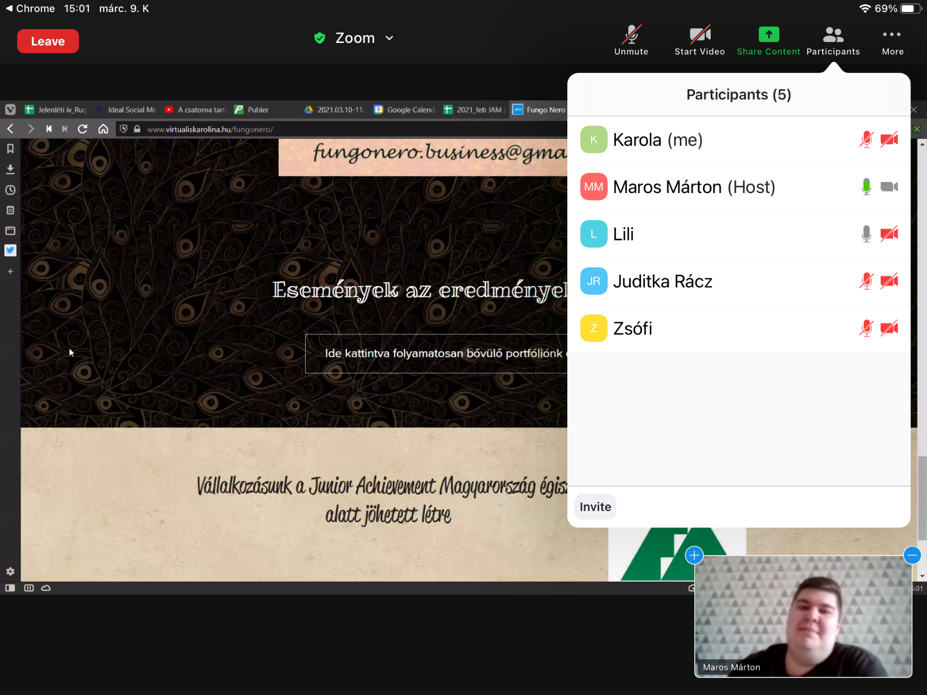The image size is (927, 695).
Task: Toggle Start Video camera
Action: tap(699, 35)
